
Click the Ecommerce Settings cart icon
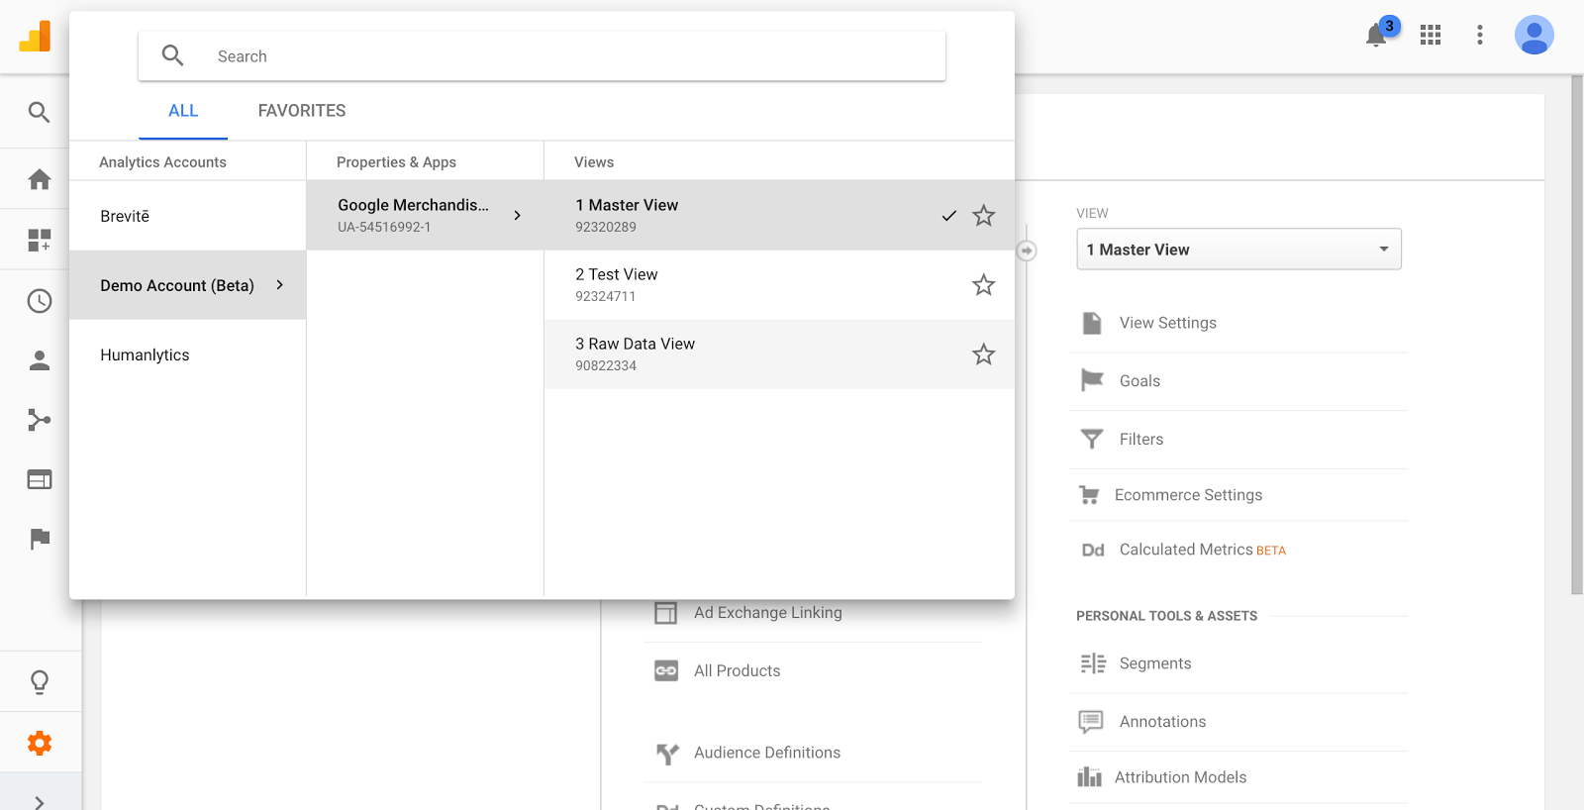[x=1089, y=495]
